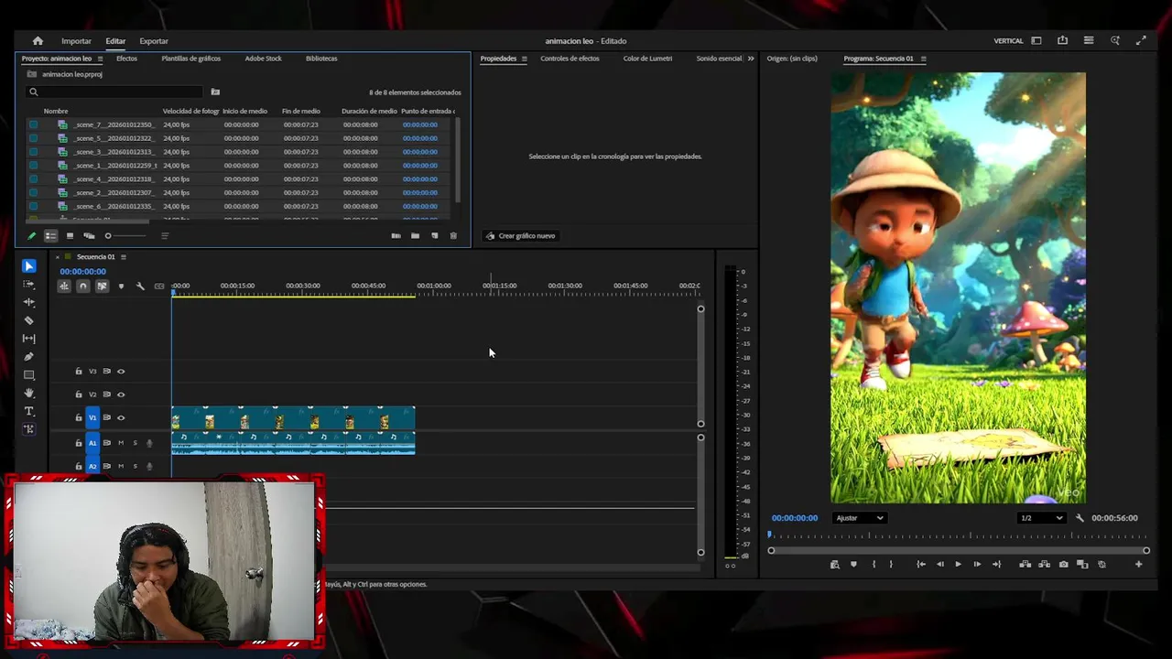Solo the A1 audio track
This screenshot has width=1172, height=659.
[136, 443]
